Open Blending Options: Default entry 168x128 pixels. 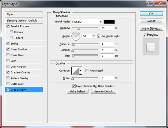(24, 20)
